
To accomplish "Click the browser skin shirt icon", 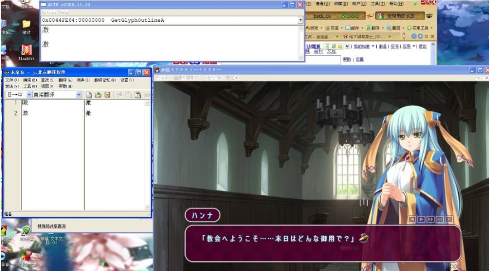I will coord(415,4).
